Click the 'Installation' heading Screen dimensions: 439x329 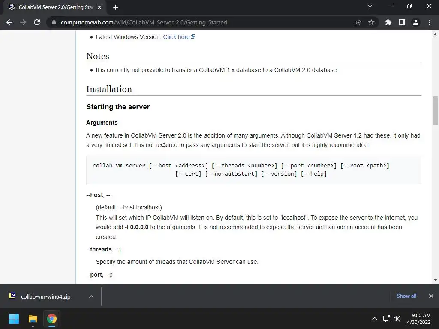coord(109,89)
